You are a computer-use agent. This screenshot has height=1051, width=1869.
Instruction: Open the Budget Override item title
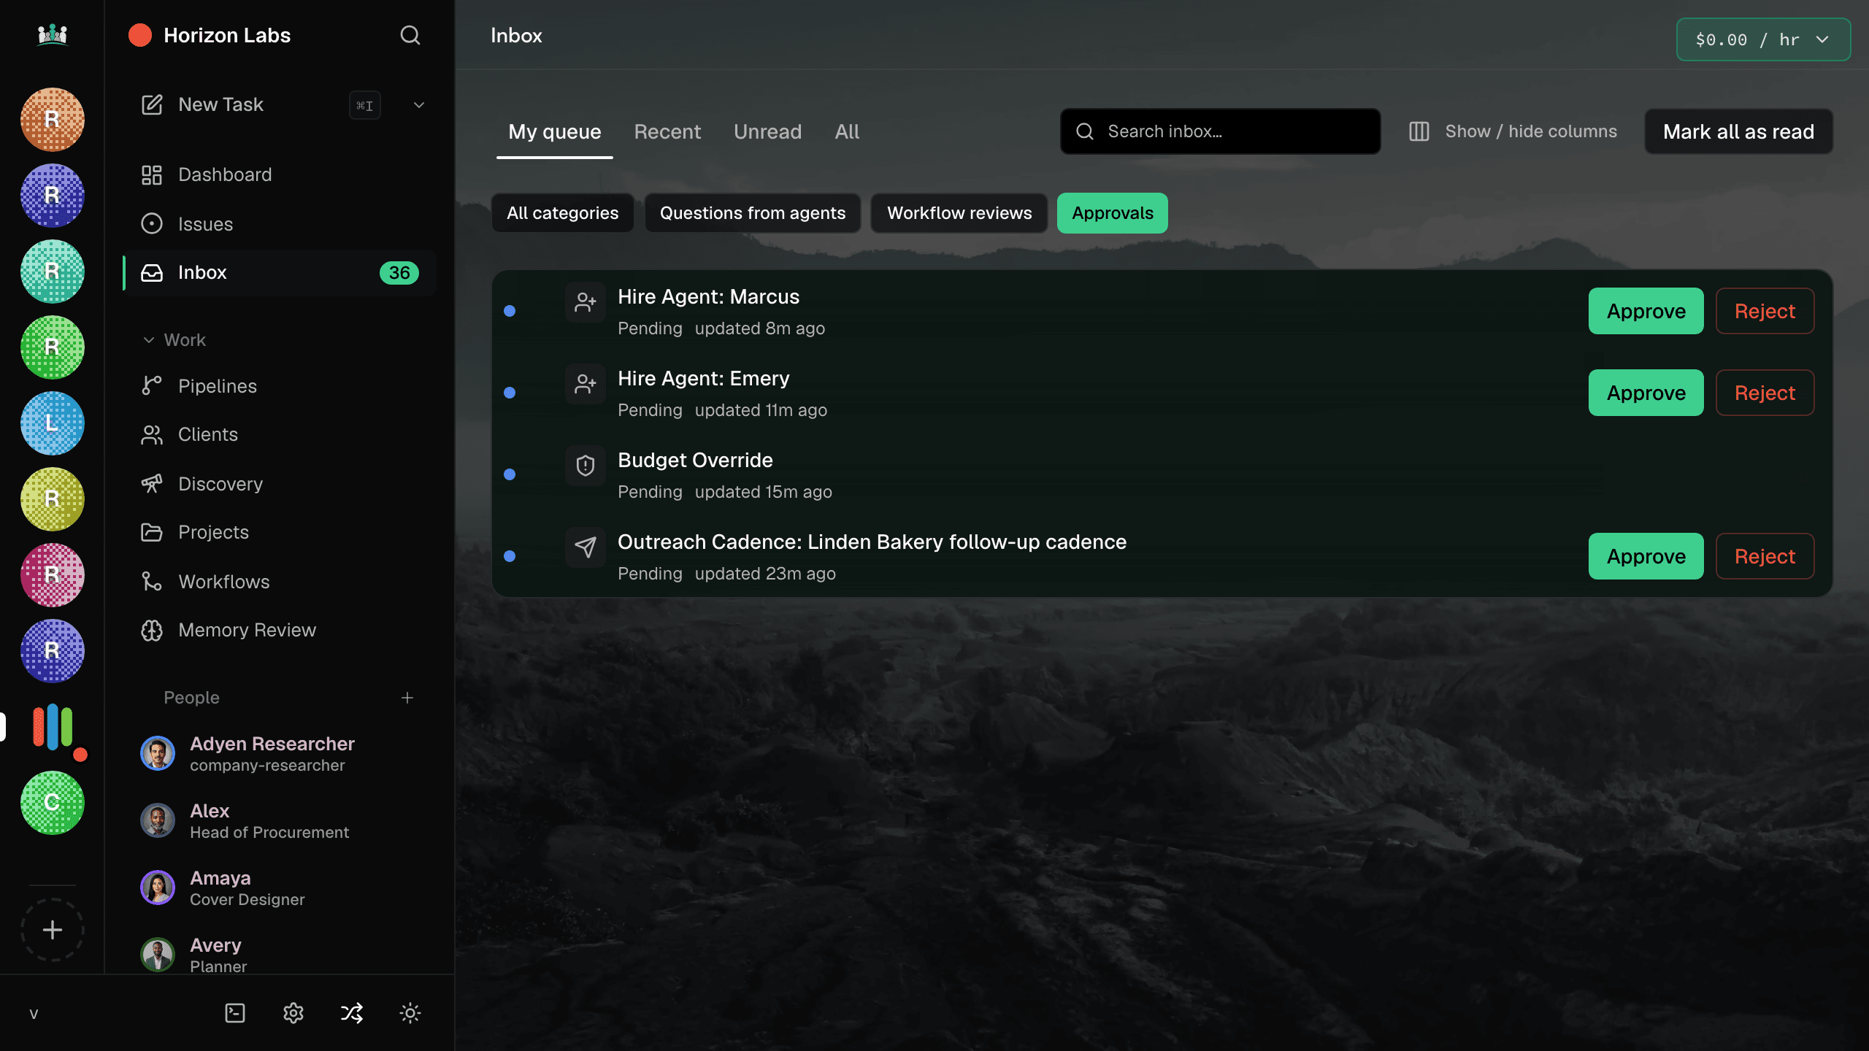[695, 460]
